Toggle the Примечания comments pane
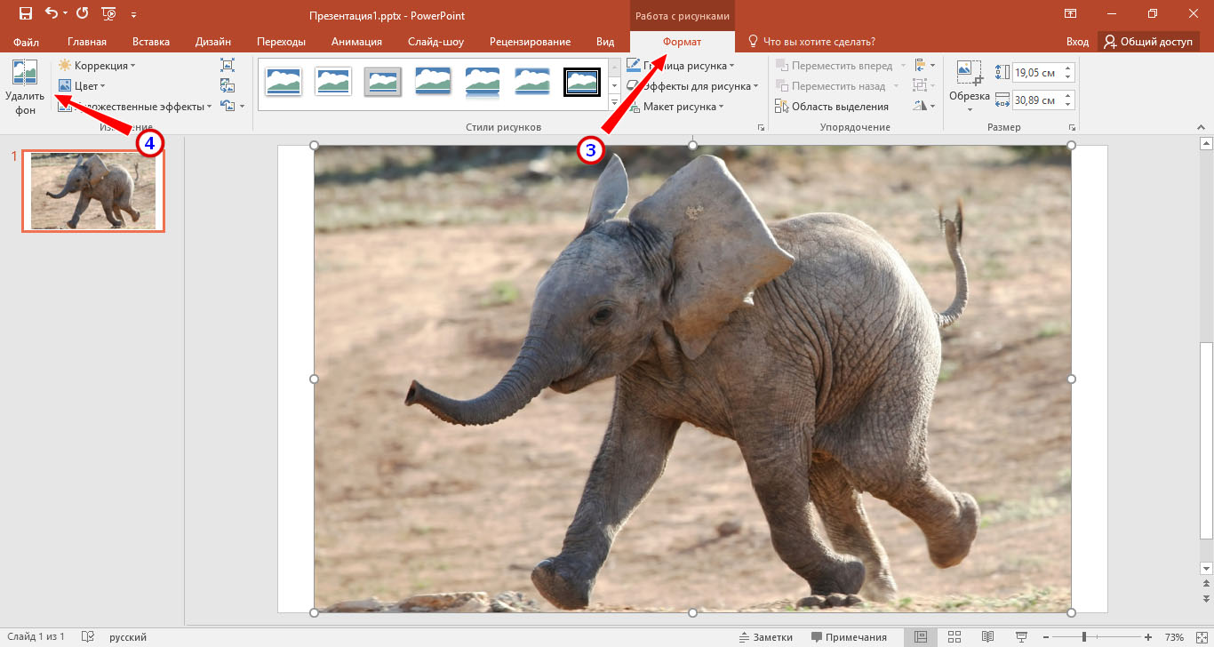Image resolution: width=1214 pixels, height=647 pixels. (849, 637)
